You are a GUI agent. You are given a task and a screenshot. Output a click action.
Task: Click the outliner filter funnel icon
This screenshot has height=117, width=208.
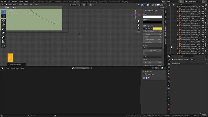201,5
